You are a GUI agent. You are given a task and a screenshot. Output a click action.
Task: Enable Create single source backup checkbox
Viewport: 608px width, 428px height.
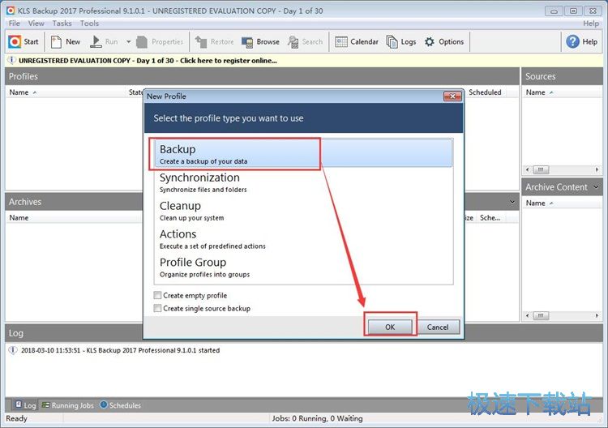(157, 308)
